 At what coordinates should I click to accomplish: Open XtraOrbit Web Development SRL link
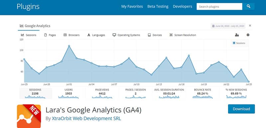(86, 118)
